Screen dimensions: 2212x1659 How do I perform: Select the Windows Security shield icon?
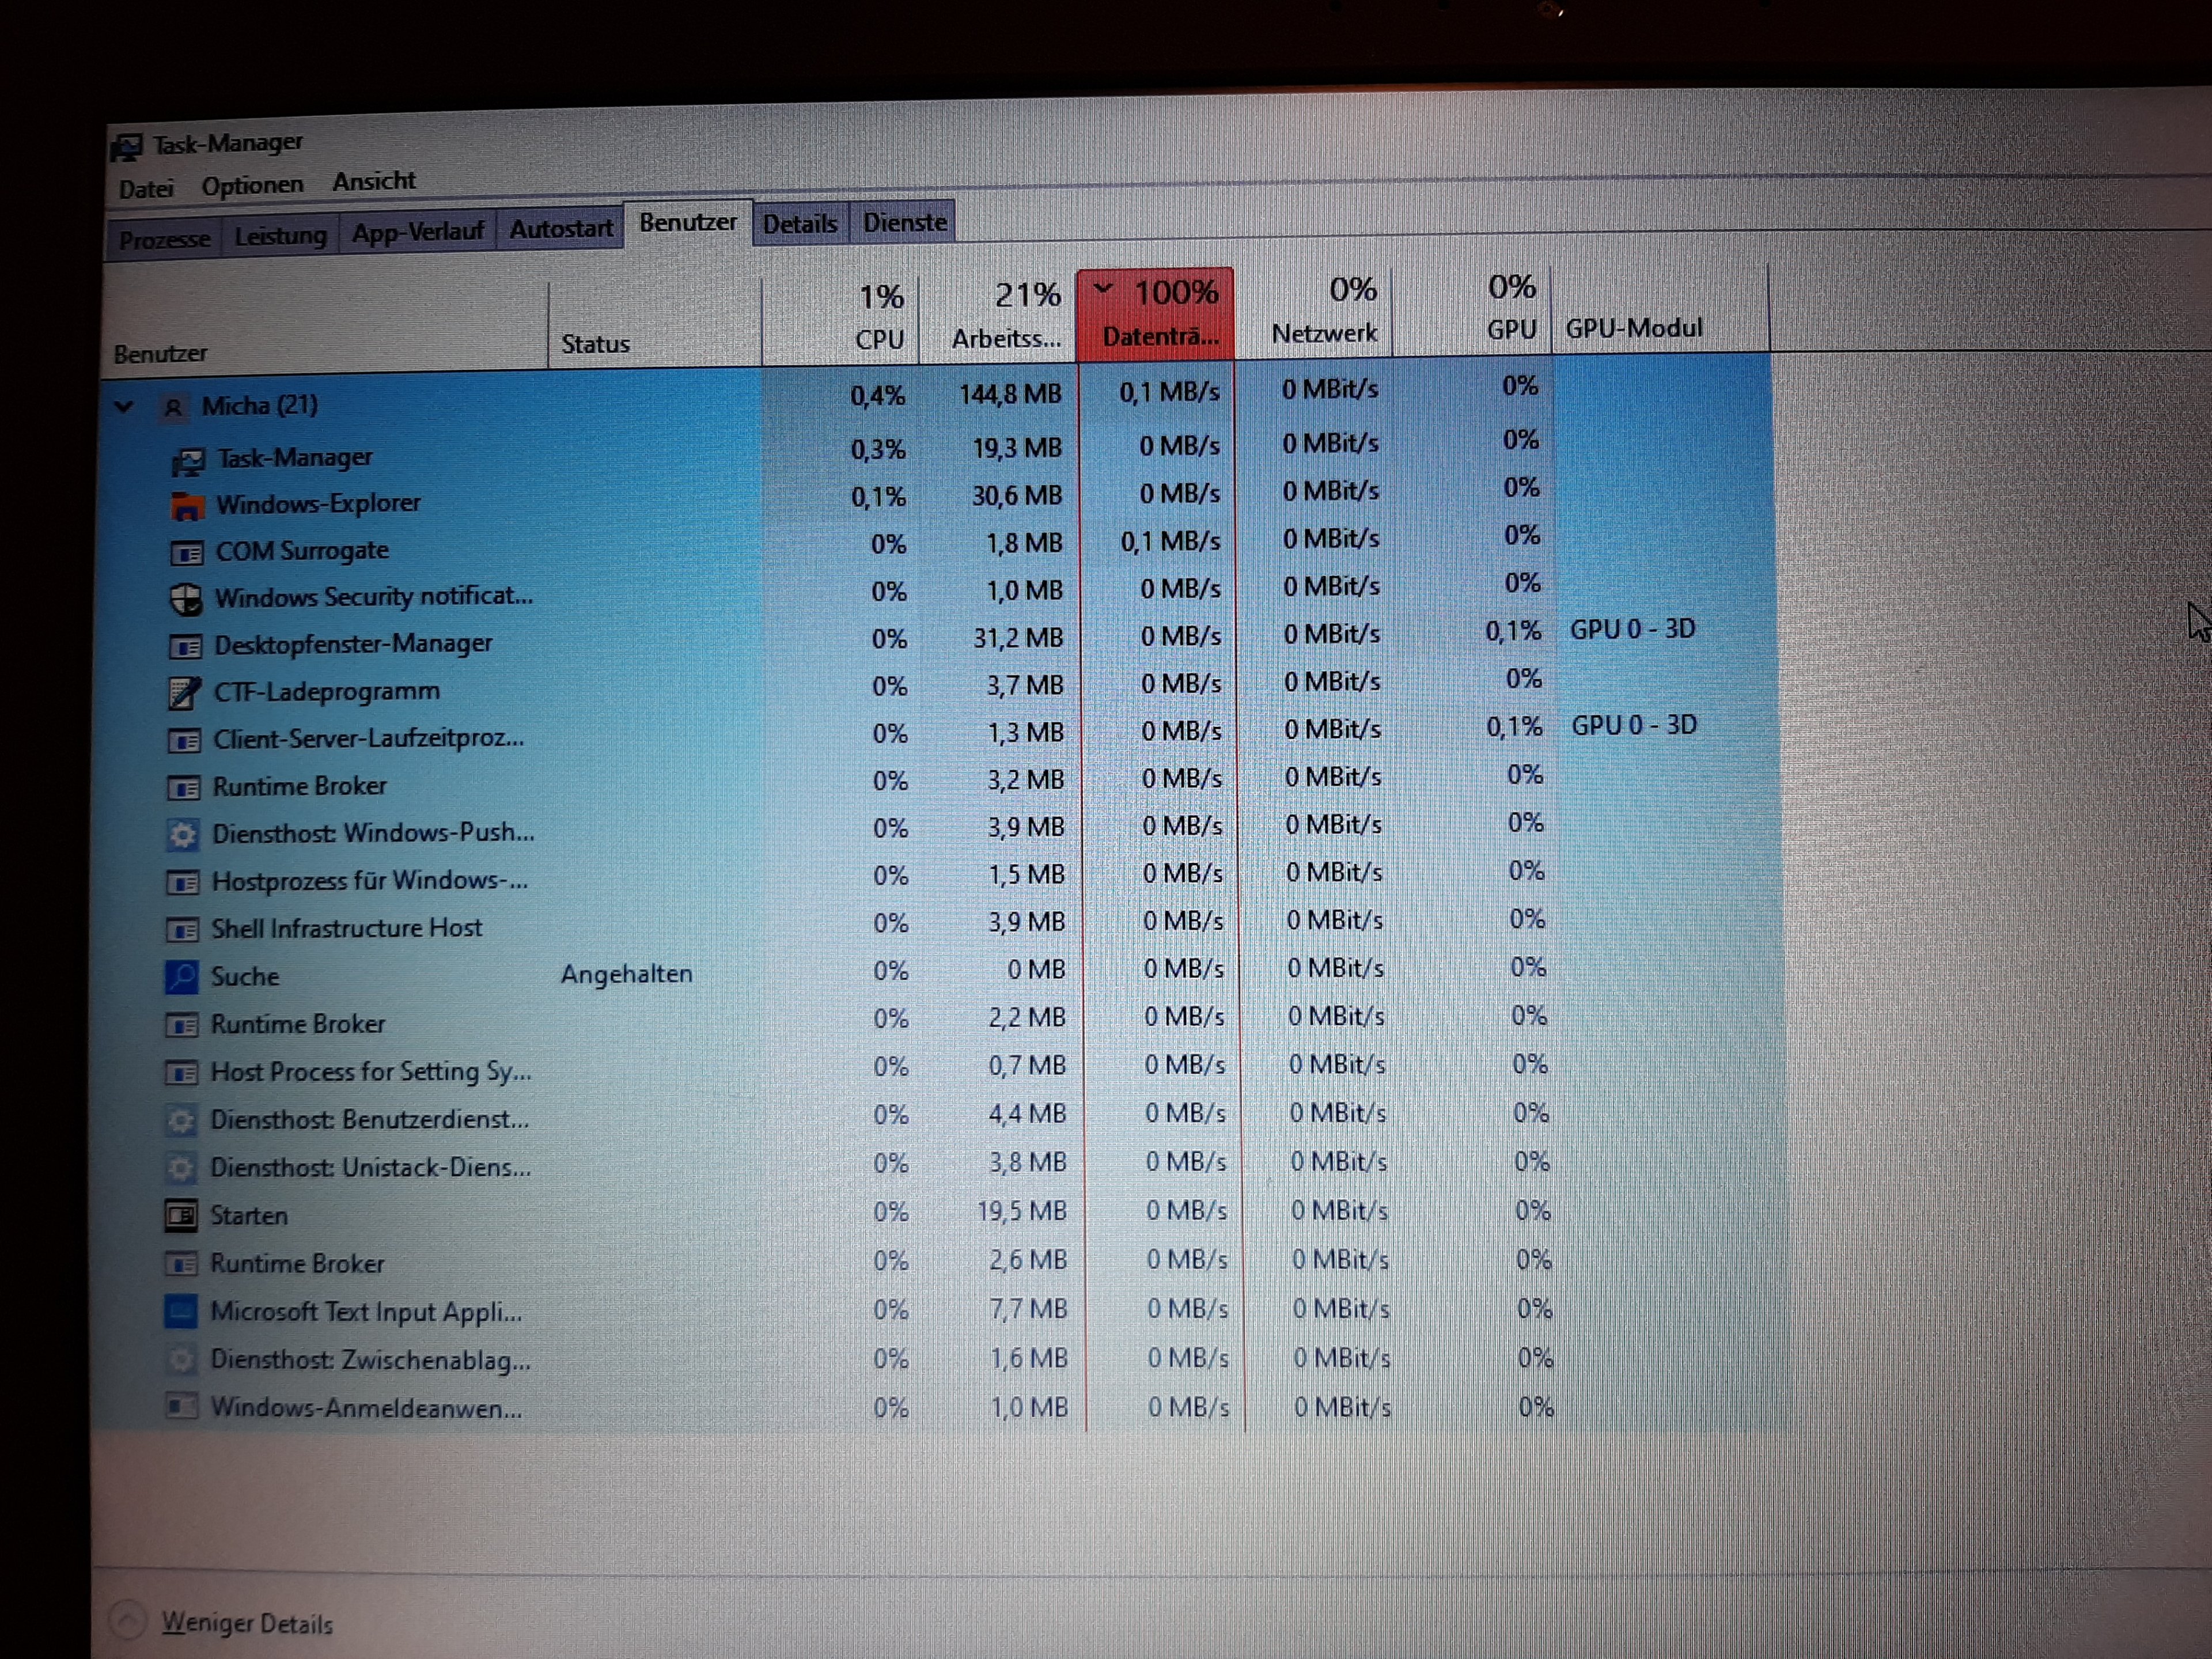(186, 599)
